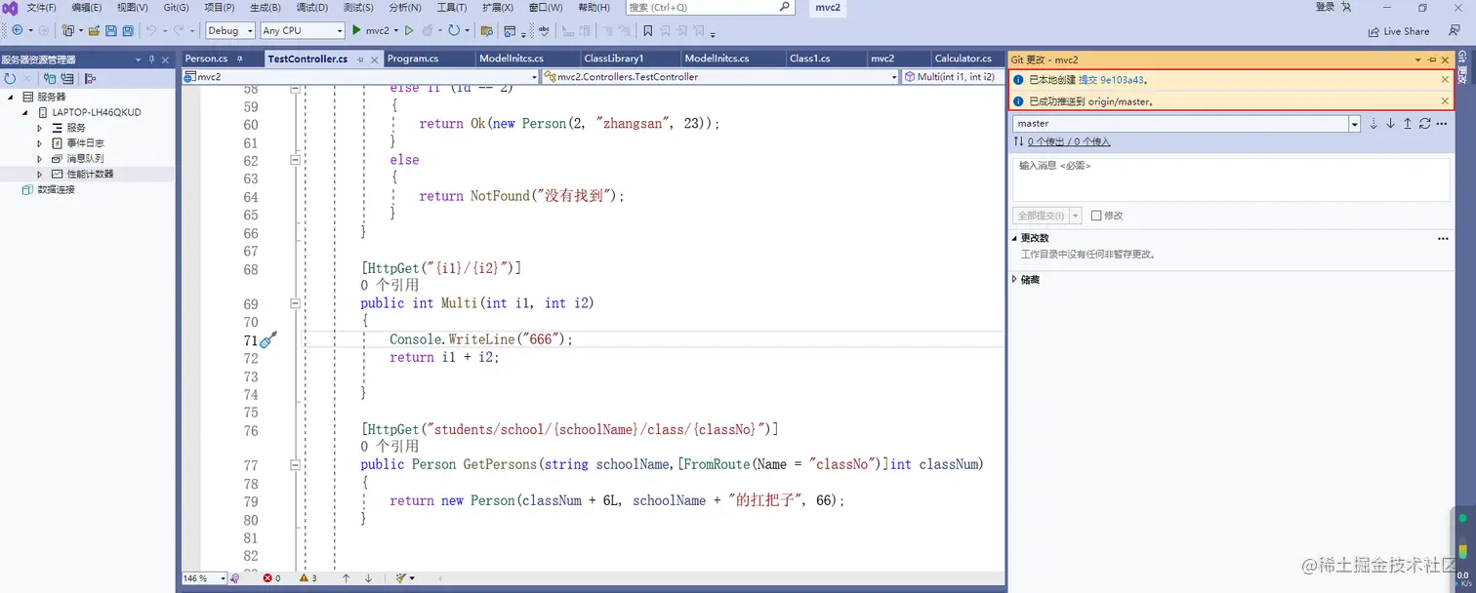The height and width of the screenshot is (593, 1476).
Task: Open the 提交 9e103a43 commit link
Action: pyautogui.click(x=1111, y=80)
